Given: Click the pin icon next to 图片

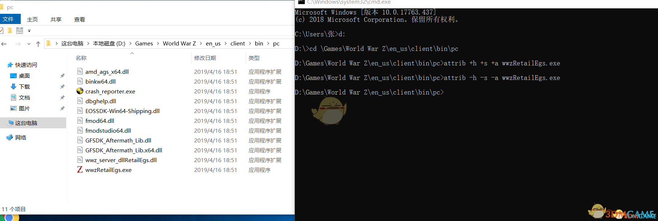Looking at the screenshot, I should [x=62, y=108].
